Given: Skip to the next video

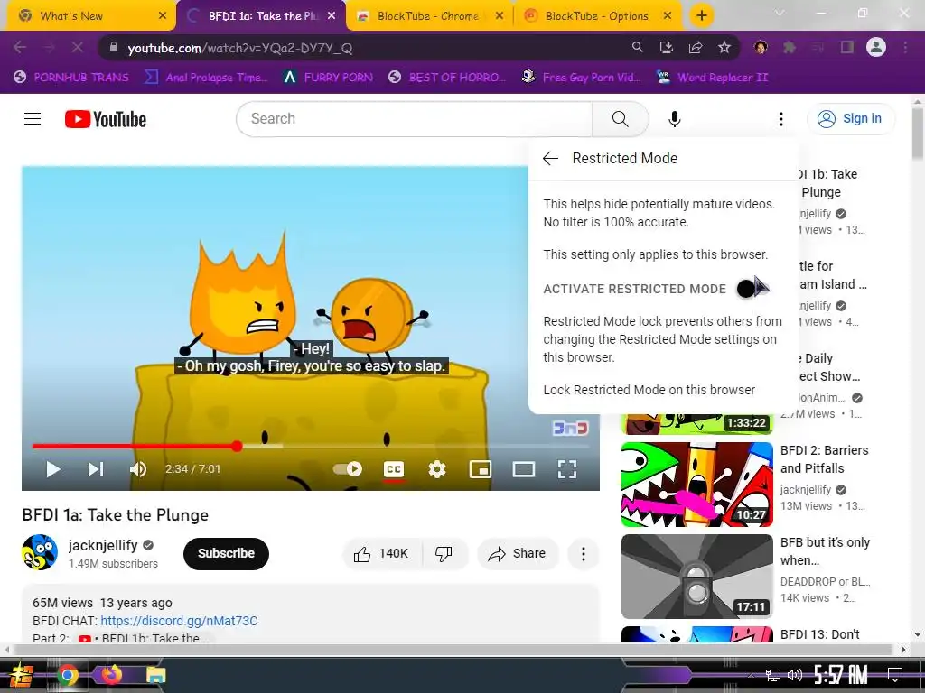Looking at the screenshot, I should click(x=96, y=469).
